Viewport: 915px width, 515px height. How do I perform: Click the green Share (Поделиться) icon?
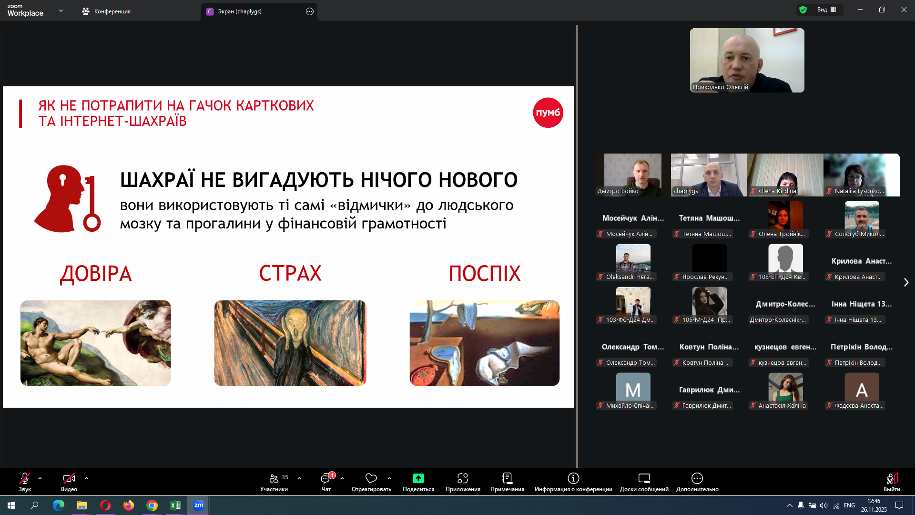tap(418, 478)
